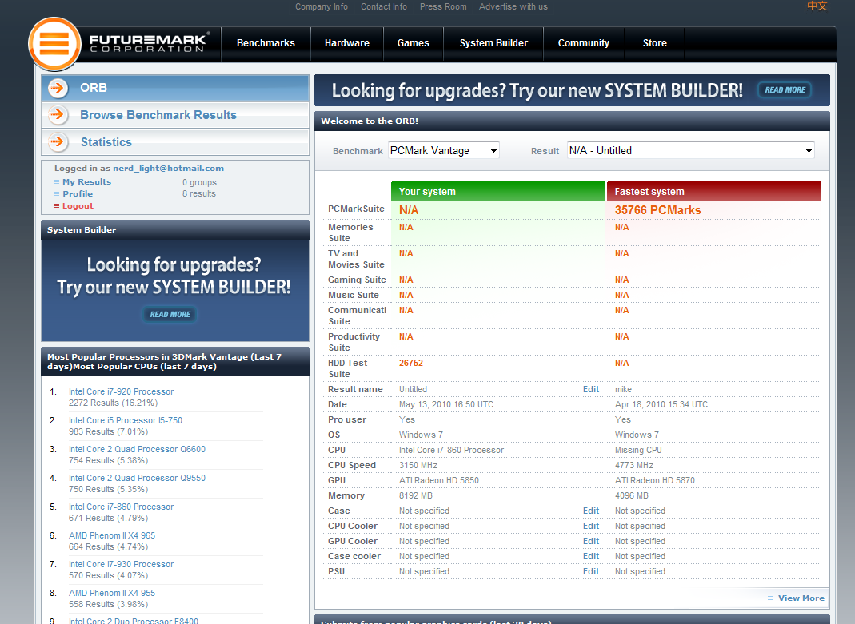Click the Fastest system column header

tap(713, 191)
